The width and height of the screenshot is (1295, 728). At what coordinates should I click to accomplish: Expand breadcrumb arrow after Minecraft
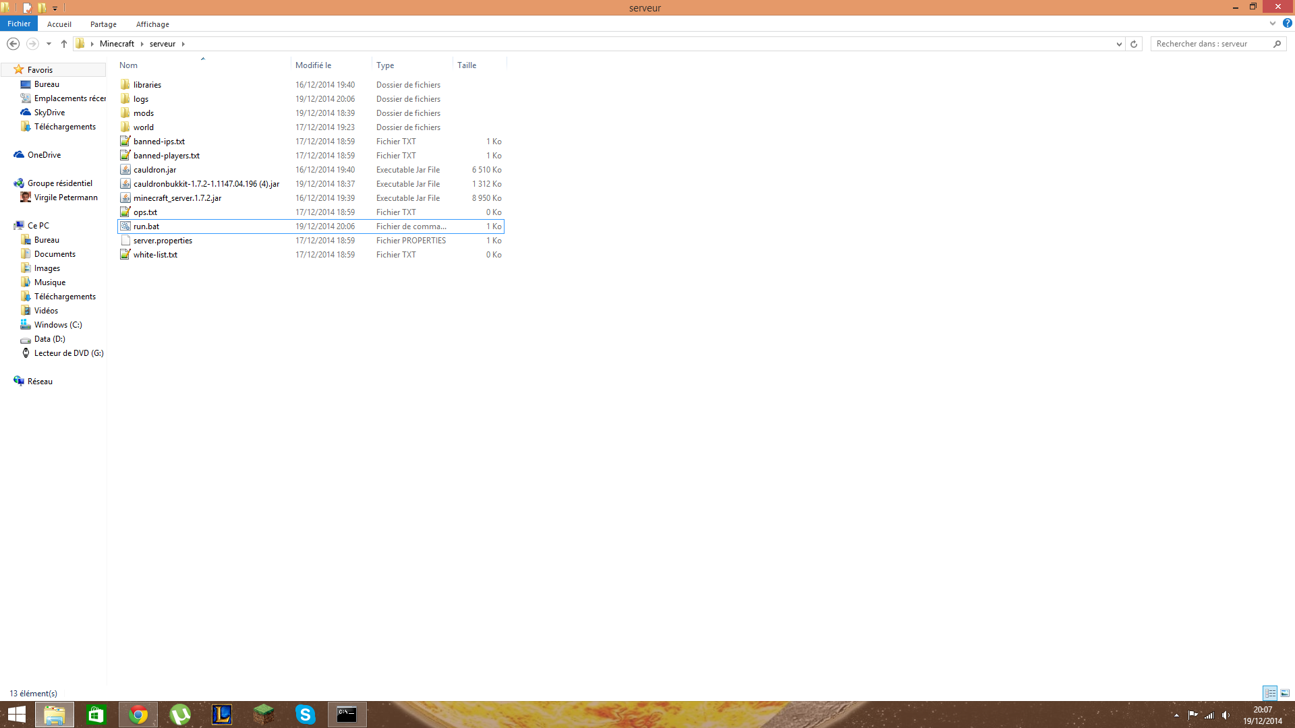coord(142,44)
